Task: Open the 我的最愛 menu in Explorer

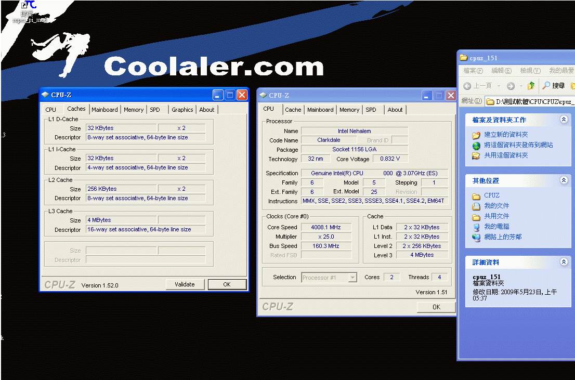Action: (561, 70)
